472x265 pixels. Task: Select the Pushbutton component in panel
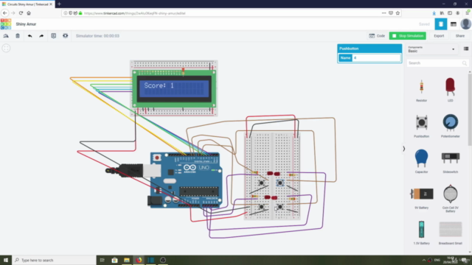coord(421,126)
